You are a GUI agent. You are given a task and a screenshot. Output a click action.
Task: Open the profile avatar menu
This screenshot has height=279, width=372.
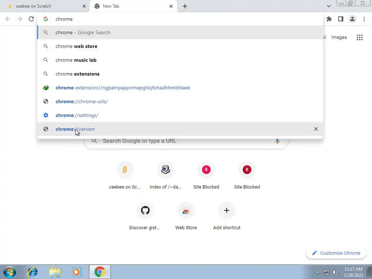pyautogui.click(x=352, y=19)
